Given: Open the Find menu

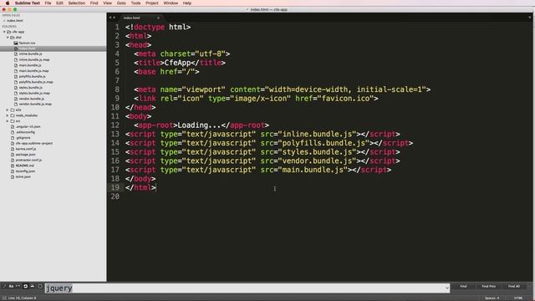Looking at the screenshot, I should tap(94, 3).
